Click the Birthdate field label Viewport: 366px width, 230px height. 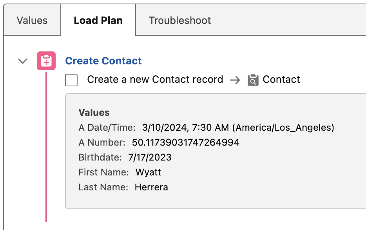(x=100, y=157)
